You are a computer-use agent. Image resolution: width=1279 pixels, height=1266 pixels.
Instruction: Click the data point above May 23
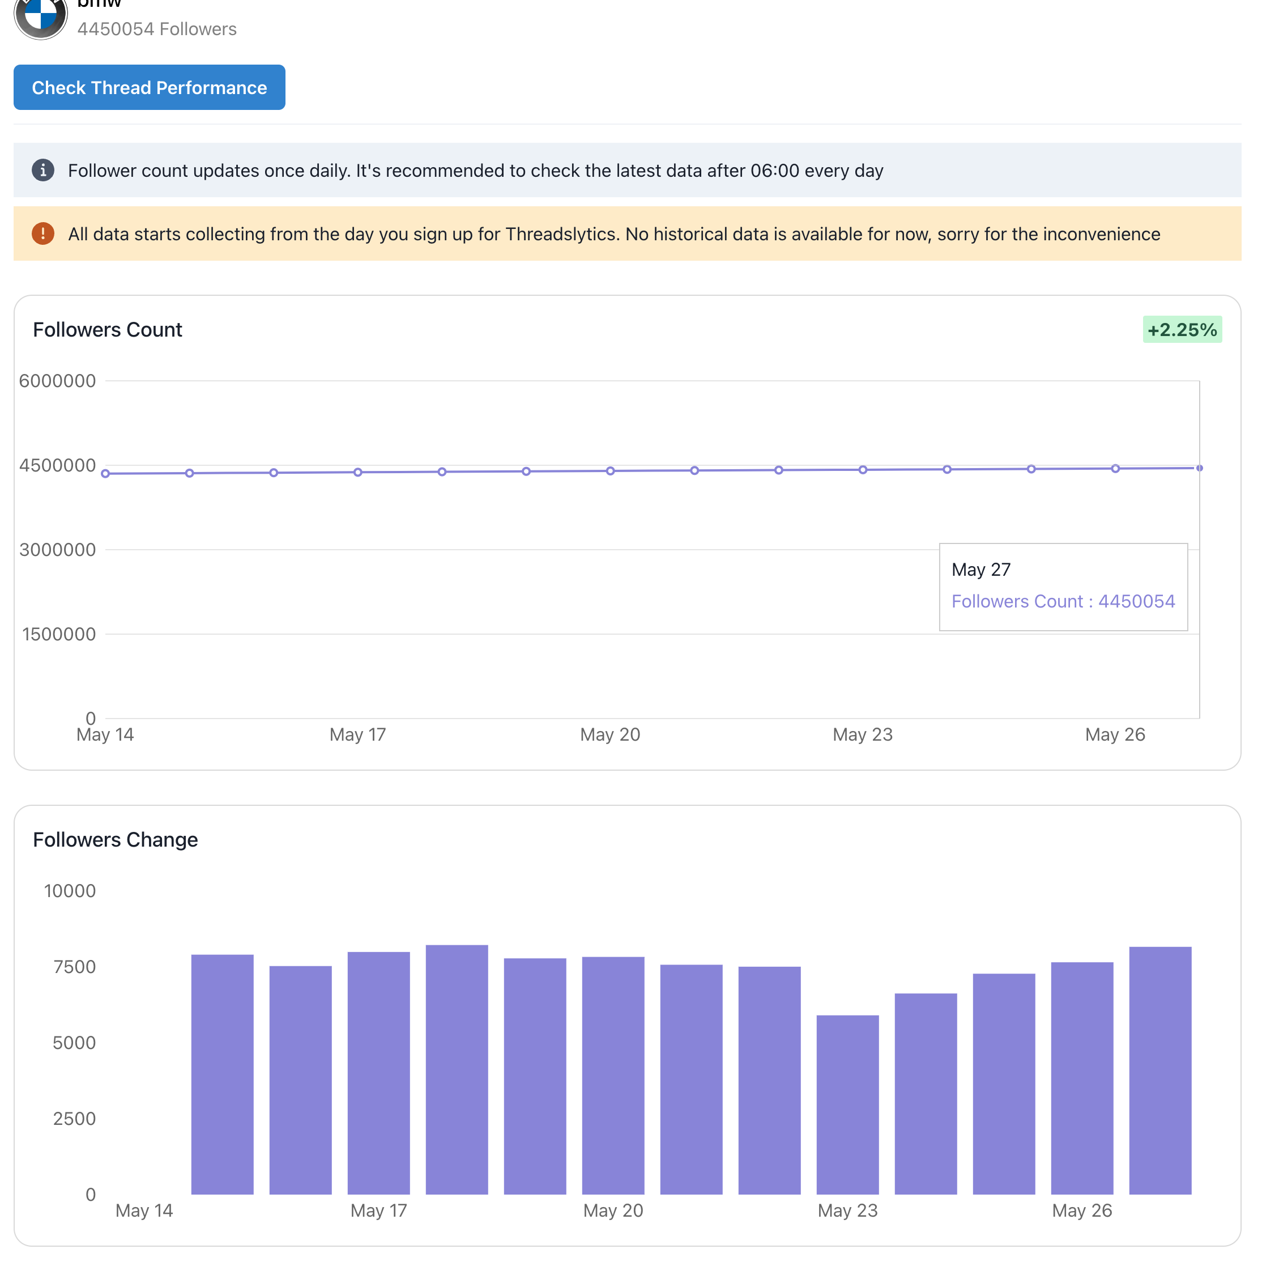click(x=862, y=470)
